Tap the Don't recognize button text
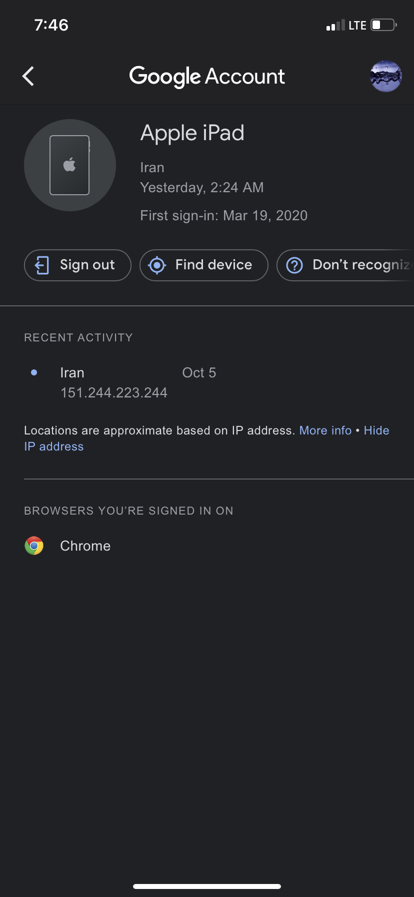The image size is (414, 897). [x=361, y=265]
